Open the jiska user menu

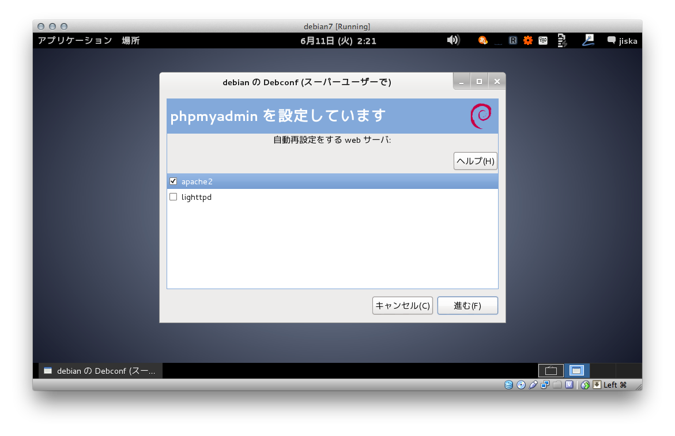[628, 41]
